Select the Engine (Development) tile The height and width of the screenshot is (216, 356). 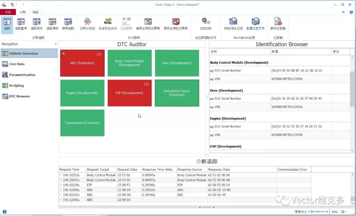[x=82, y=93]
